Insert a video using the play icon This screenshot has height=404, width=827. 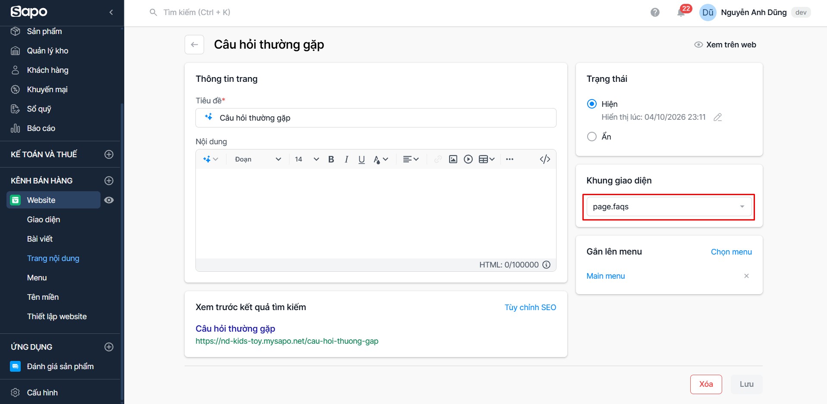468,159
